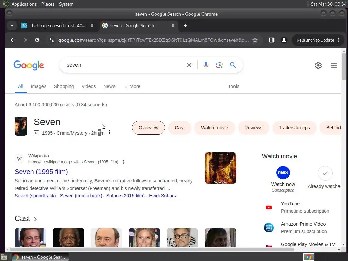348x261 pixels.
Task: Click the Amazon Prime Video icon
Action: point(269,227)
